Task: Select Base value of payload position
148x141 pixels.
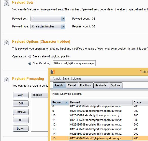Action: coord(30,57)
